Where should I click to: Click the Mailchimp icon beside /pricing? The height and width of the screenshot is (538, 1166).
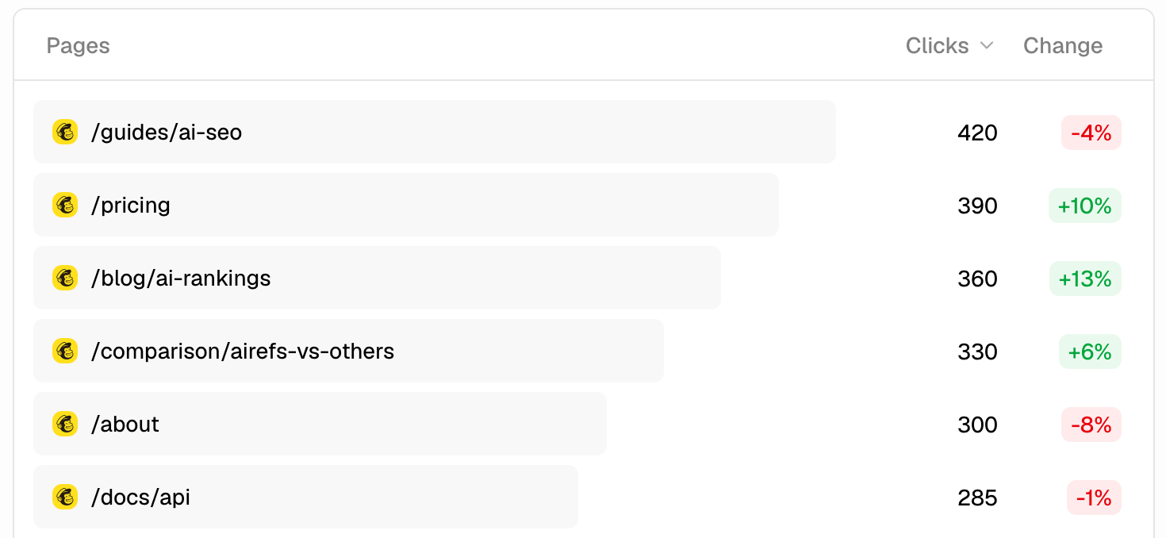click(65, 205)
